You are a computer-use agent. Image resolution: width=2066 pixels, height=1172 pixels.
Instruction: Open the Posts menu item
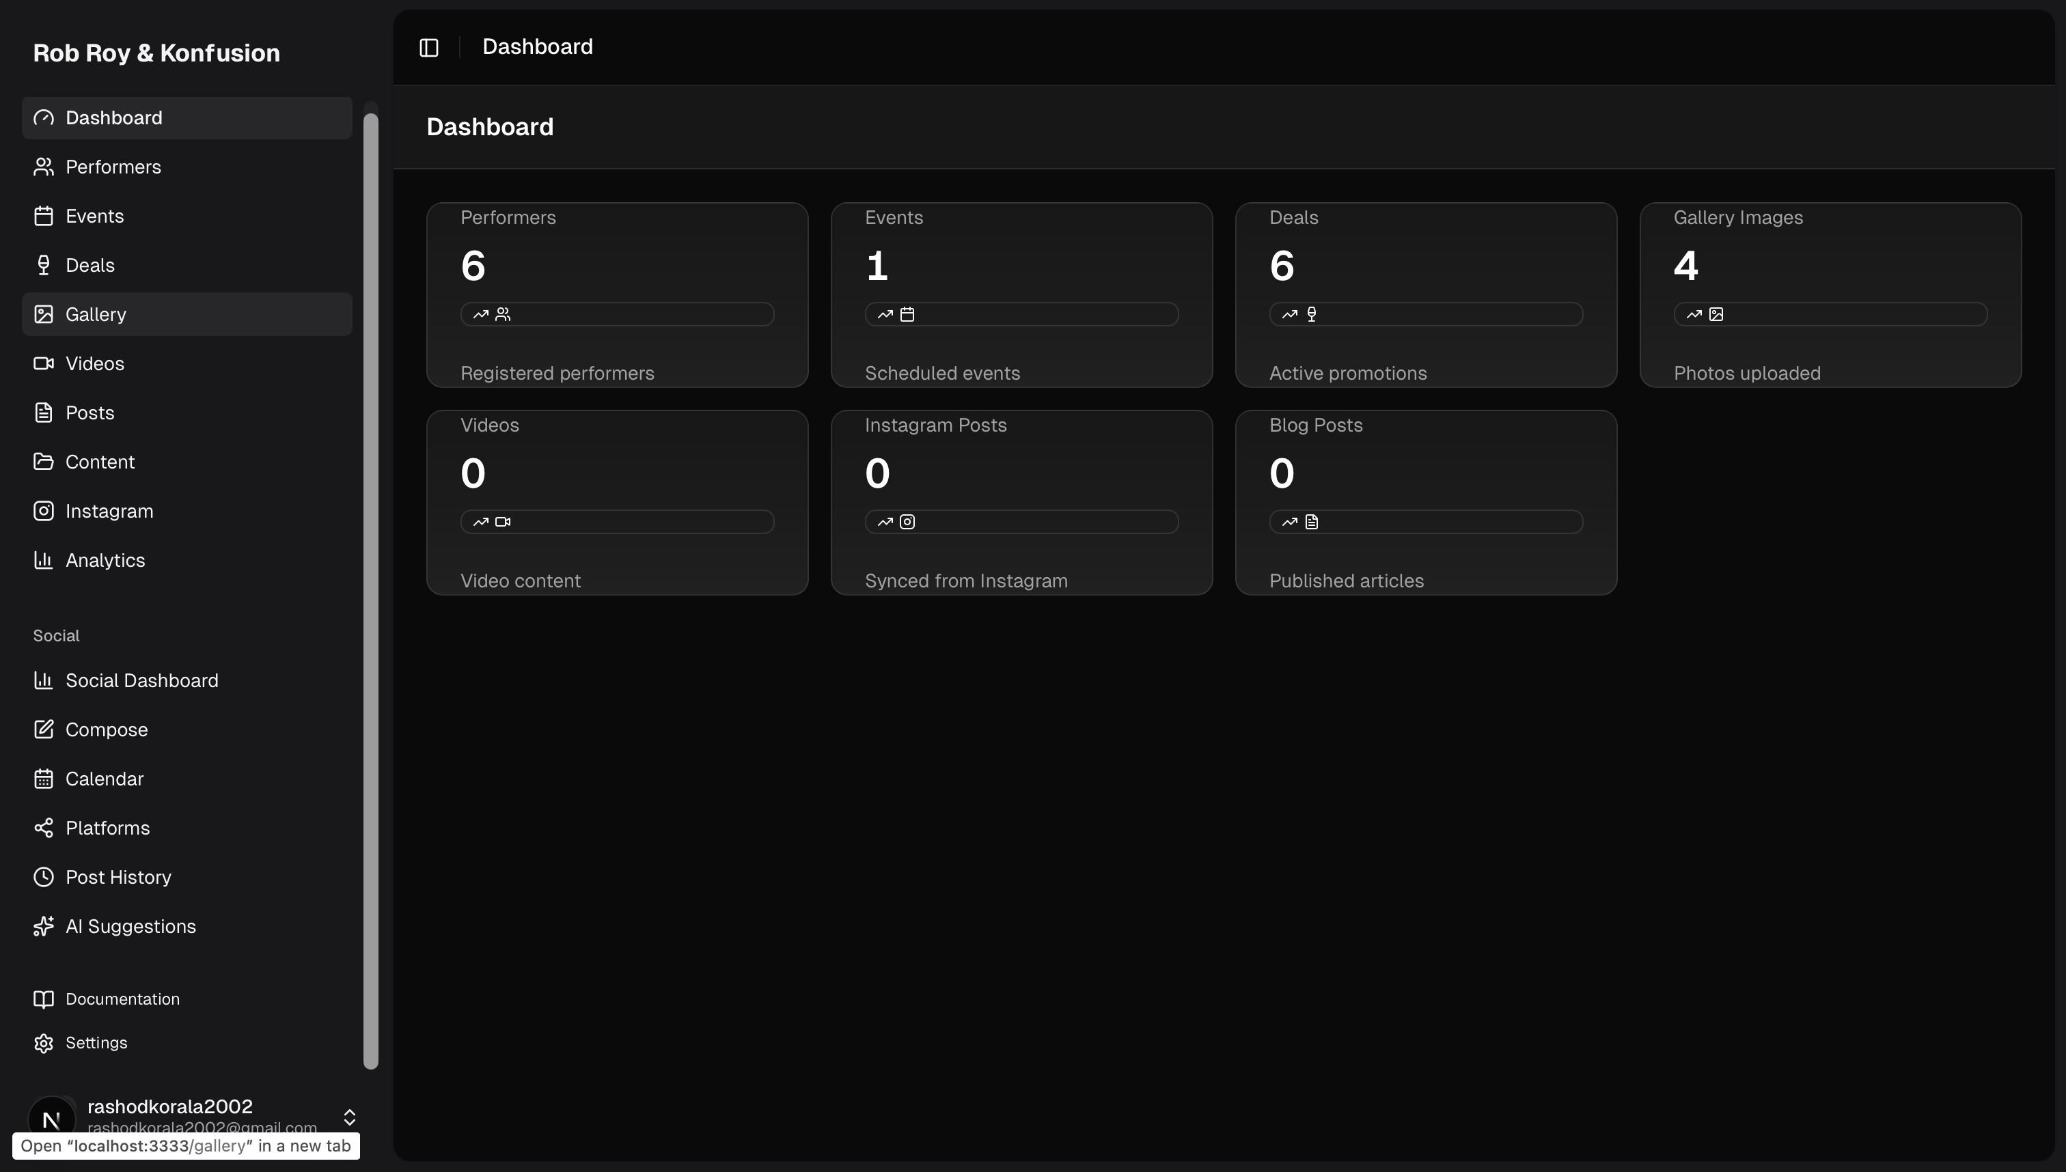90,413
